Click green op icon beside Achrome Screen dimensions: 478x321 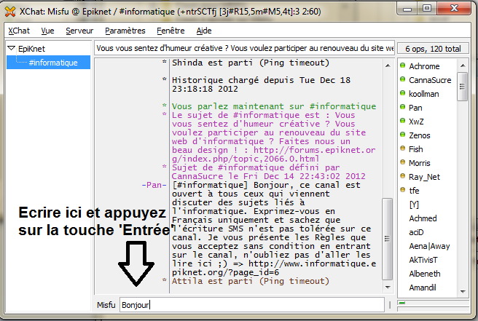coord(402,66)
